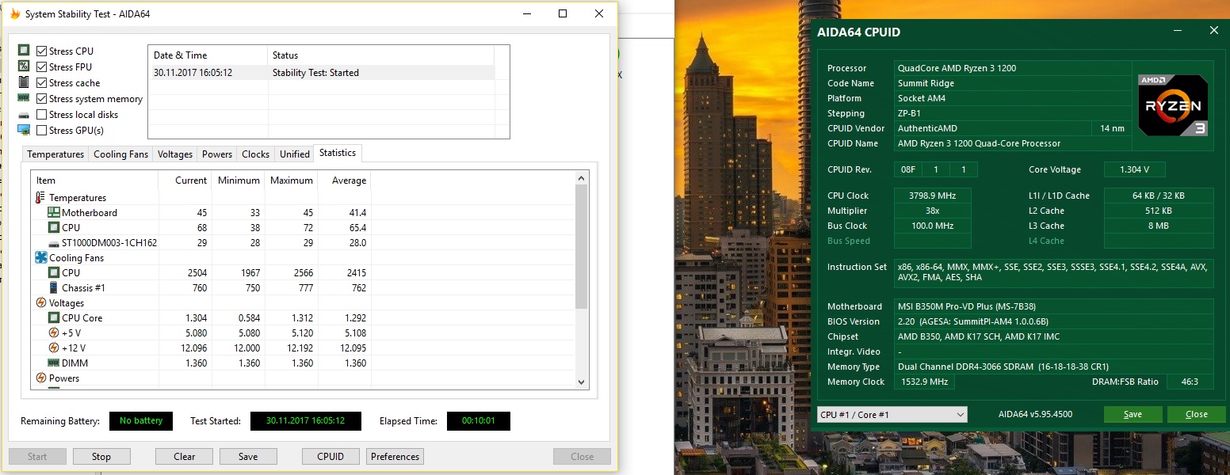The image size is (1230, 475).
Task: Click the disk drive icon beside Stress local disks
Action: pyautogui.click(x=24, y=115)
